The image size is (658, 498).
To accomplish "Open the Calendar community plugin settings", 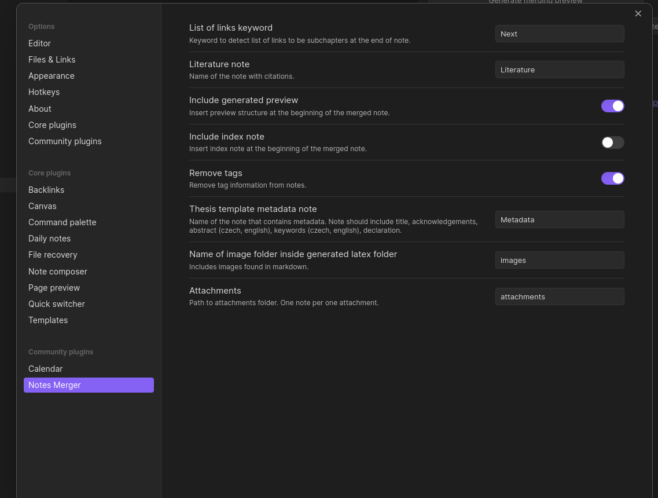I will pyautogui.click(x=45, y=368).
